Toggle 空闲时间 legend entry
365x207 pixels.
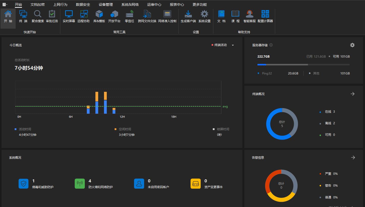coord(123,129)
